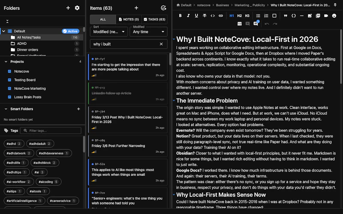Focus the Filter tags input
Image resolution: width=343 pixels, height=214 pixels.
click(51, 131)
